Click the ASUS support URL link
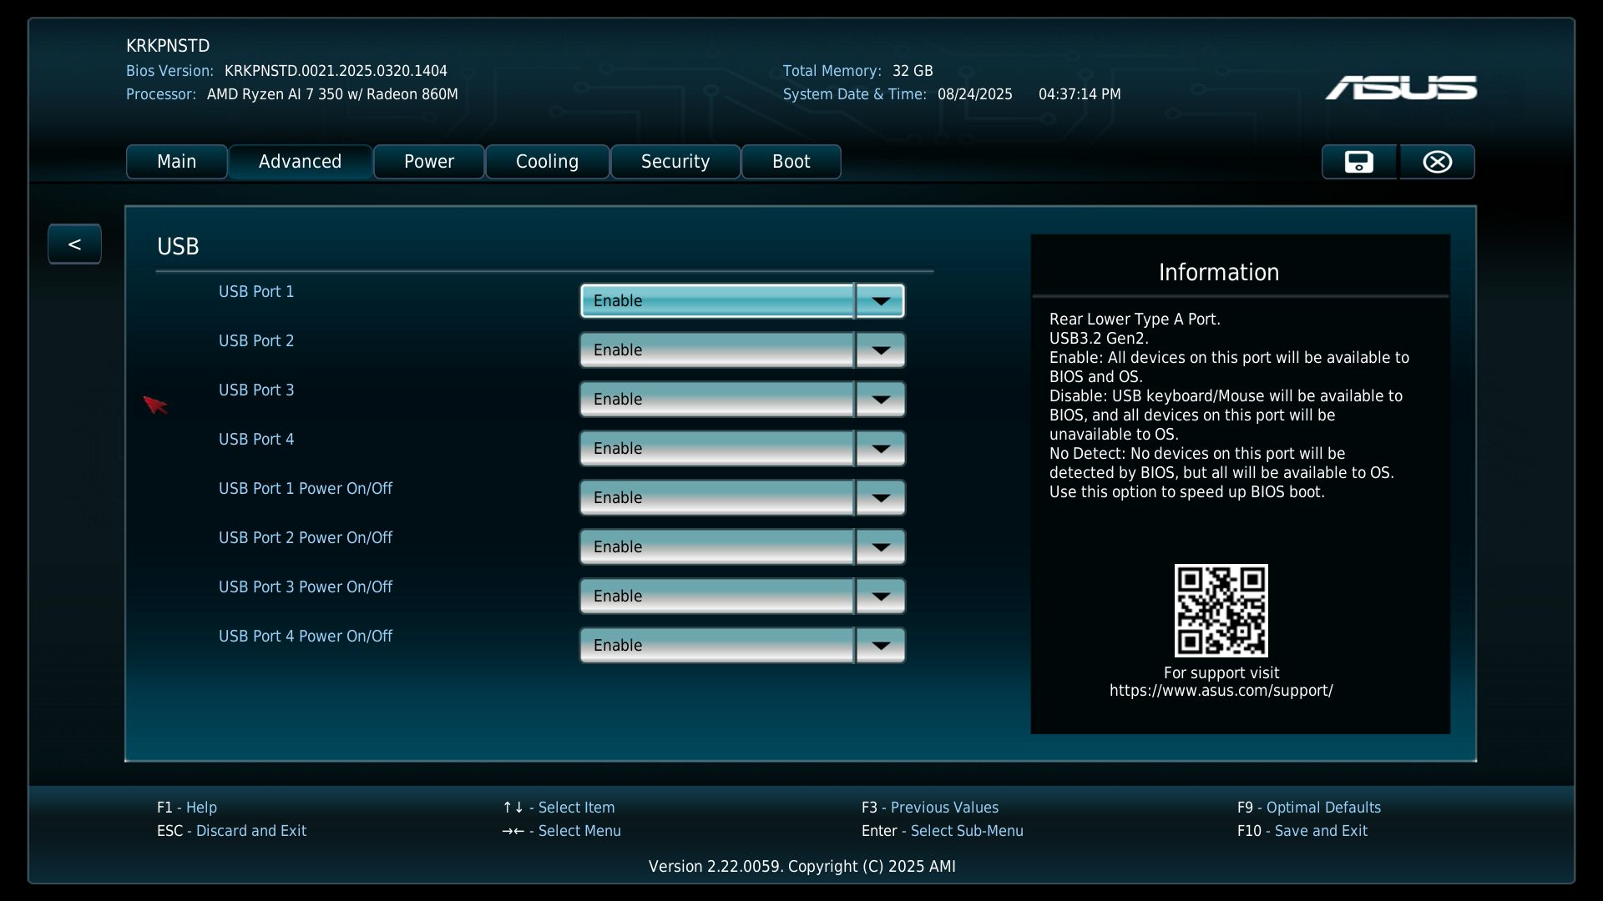Screen dimensions: 1603x901 [x=1221, y=691]
